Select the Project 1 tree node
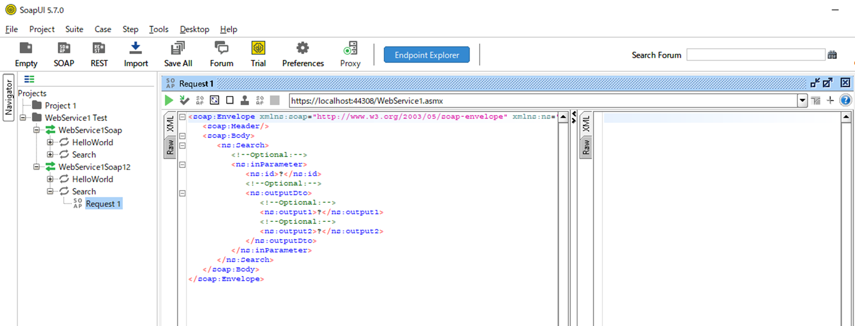The image size is (855, 326). [61, 105]
